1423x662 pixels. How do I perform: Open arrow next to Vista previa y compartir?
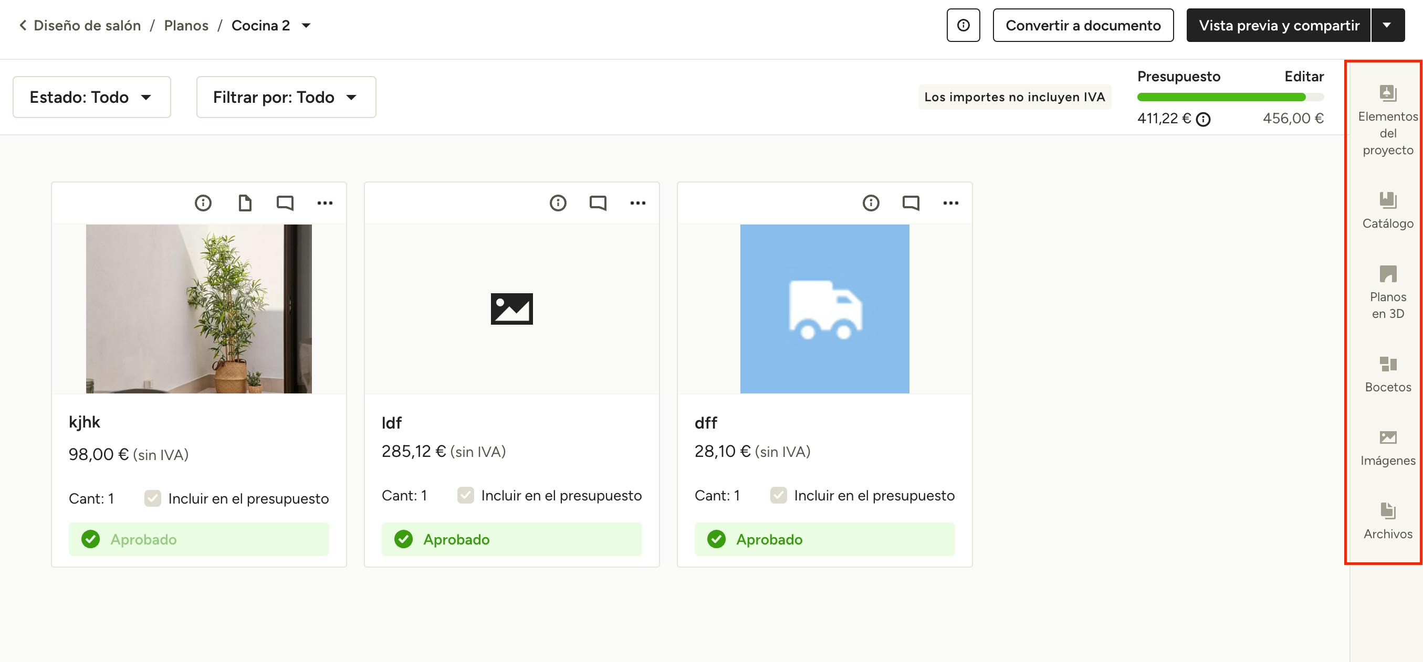(x=1387, y=25)
